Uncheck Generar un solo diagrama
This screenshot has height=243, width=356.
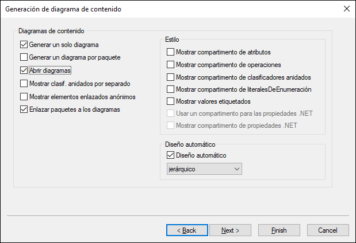pyautogui.click(x=24, y=44)
